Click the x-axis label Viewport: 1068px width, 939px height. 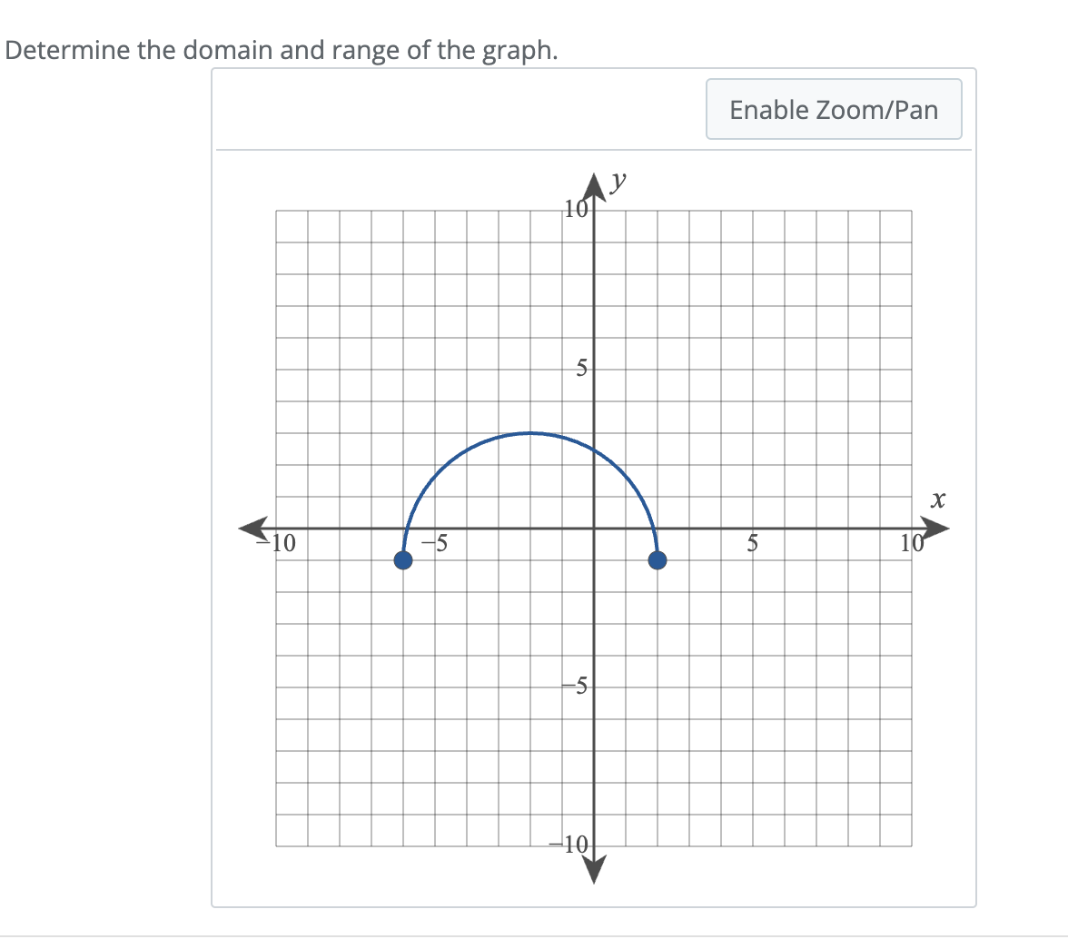coord(938,499)
